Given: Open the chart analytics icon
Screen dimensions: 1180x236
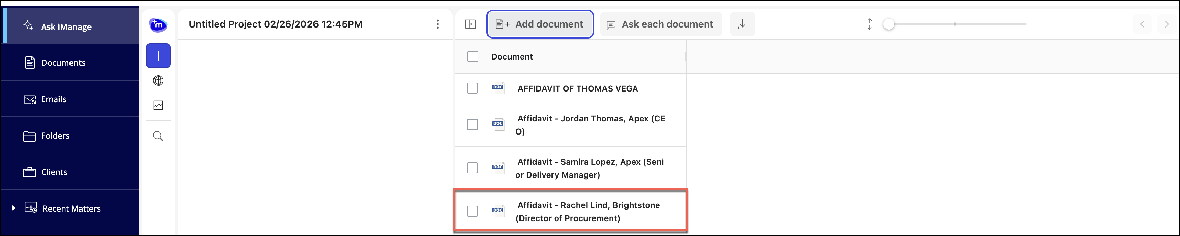Looking at the screenshot, I should click(158, 105).
